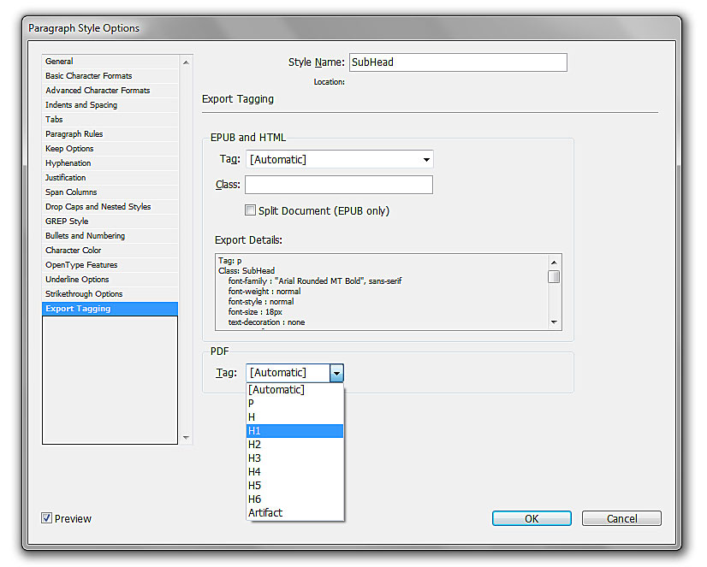Open GREP Style category
This screenshot has height=567, width=707.
(110, 221)
